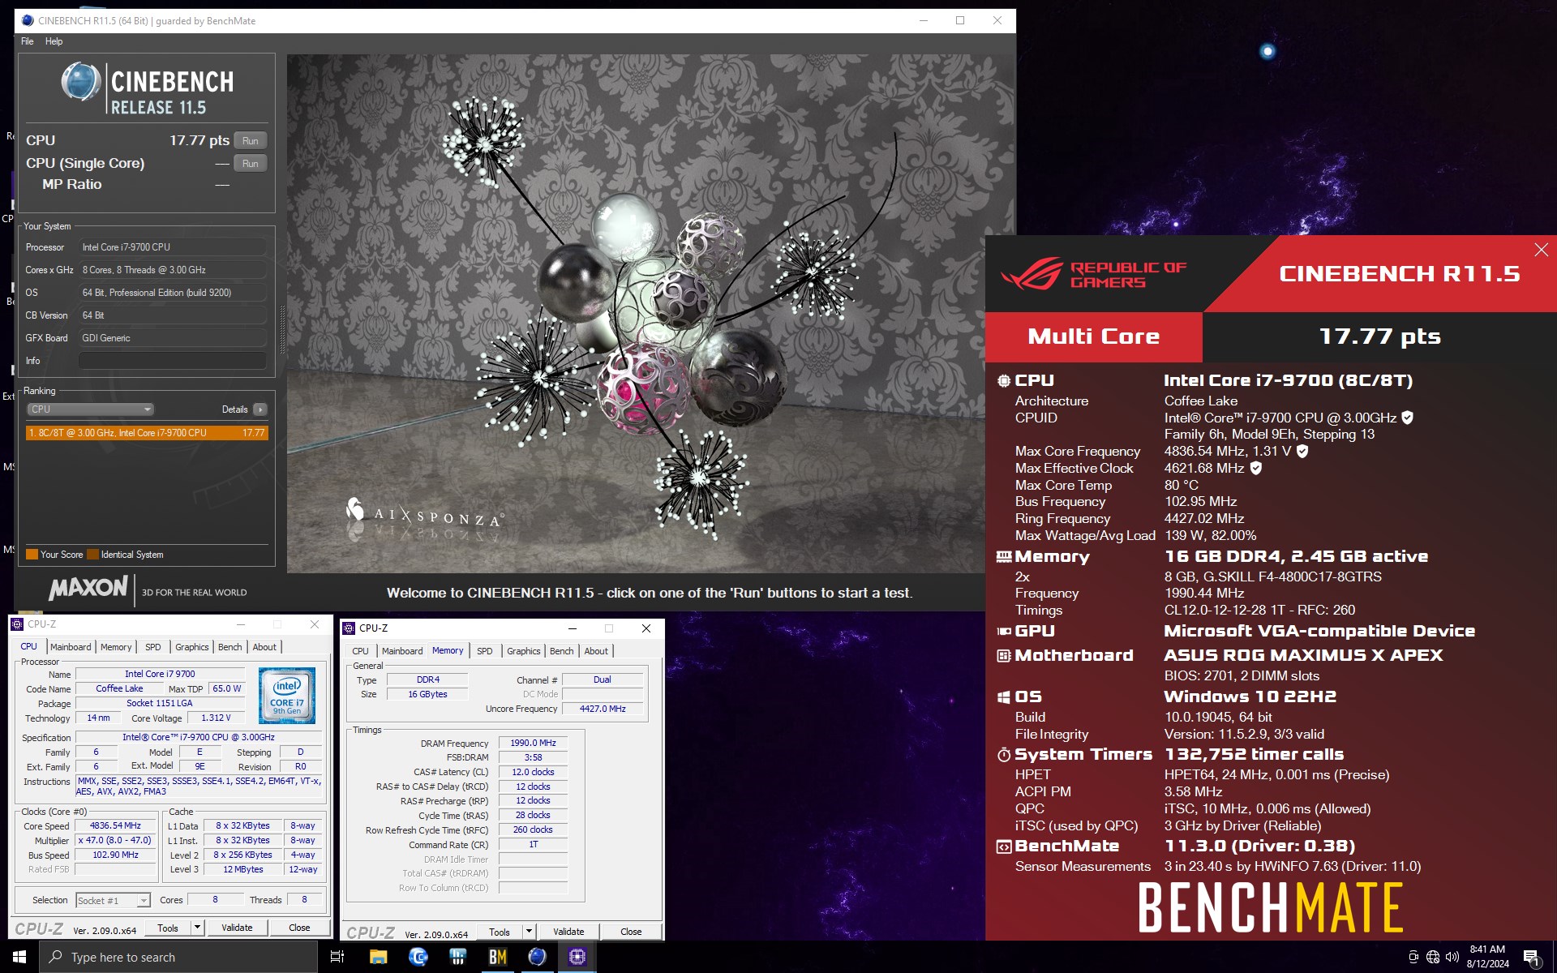
Task: Open Task View on the taskbar
Action: point(337,957)
